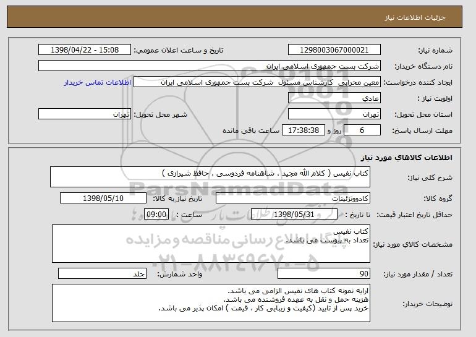Select the label شماره نیاز
The image size is (476, 337).
[435, 50]
